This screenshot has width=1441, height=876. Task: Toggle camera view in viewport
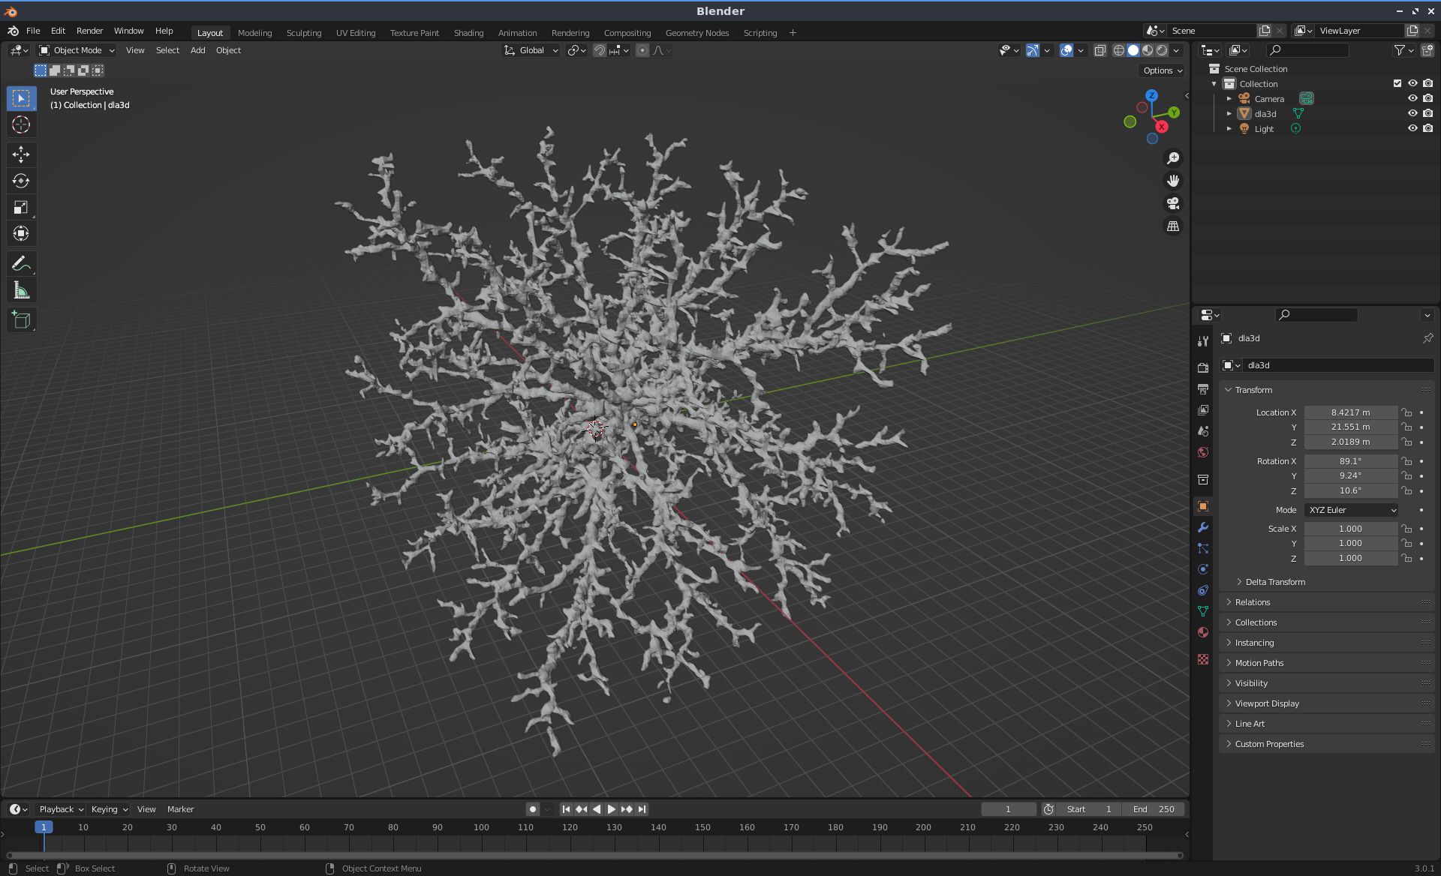point(1172,203)
